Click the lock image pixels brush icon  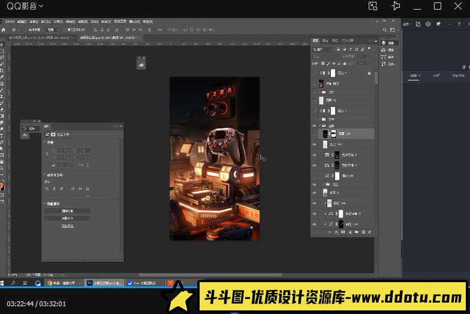point(329,64)
